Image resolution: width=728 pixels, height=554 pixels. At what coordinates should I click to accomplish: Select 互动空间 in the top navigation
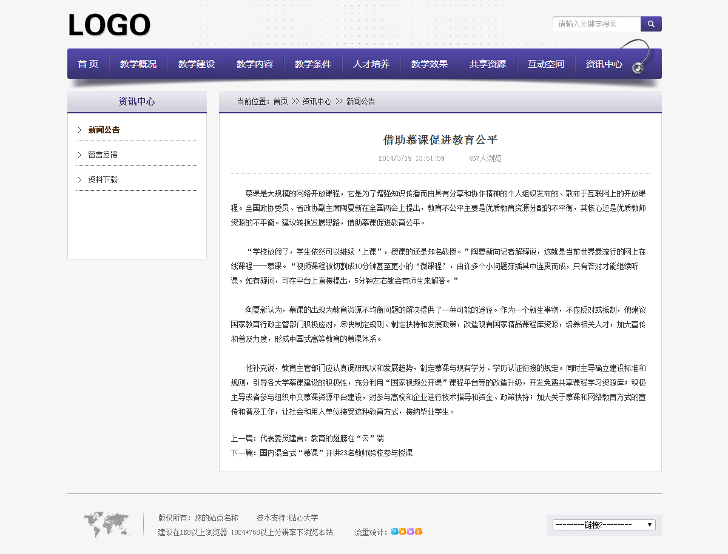[546, 64]
